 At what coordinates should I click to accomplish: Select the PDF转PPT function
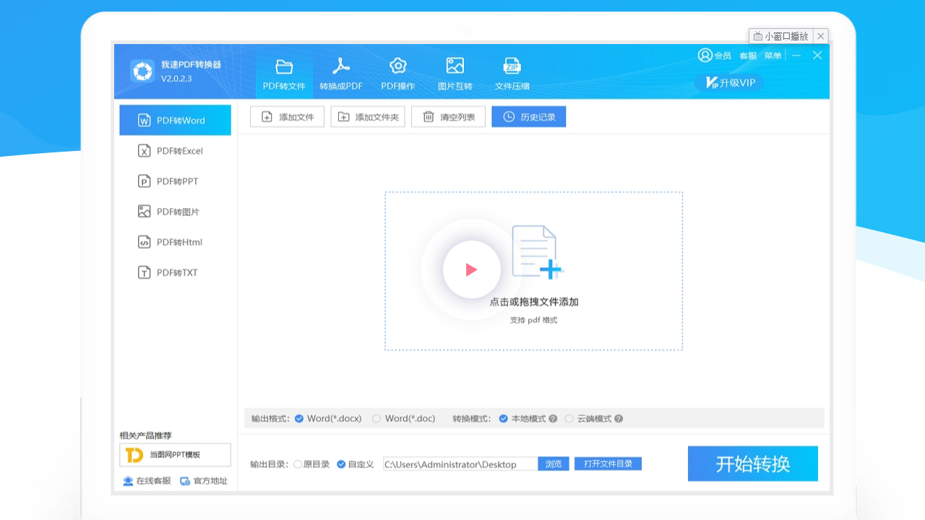coord(175,181)
